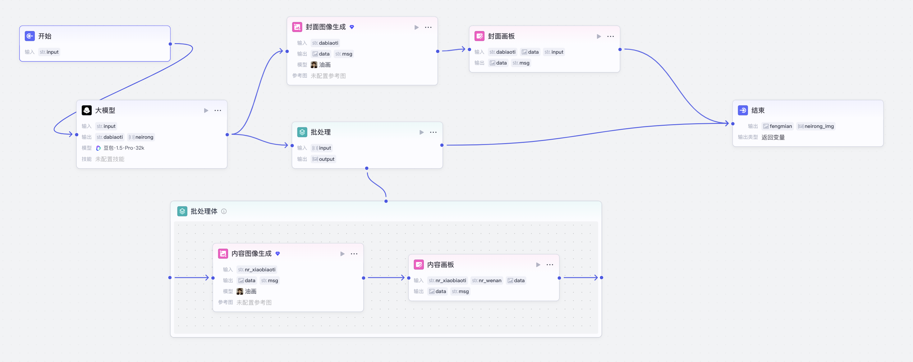Click the 结束 end node icon
Image resolution: width=913 pixels, height=362 pixels.
(742, 111)
